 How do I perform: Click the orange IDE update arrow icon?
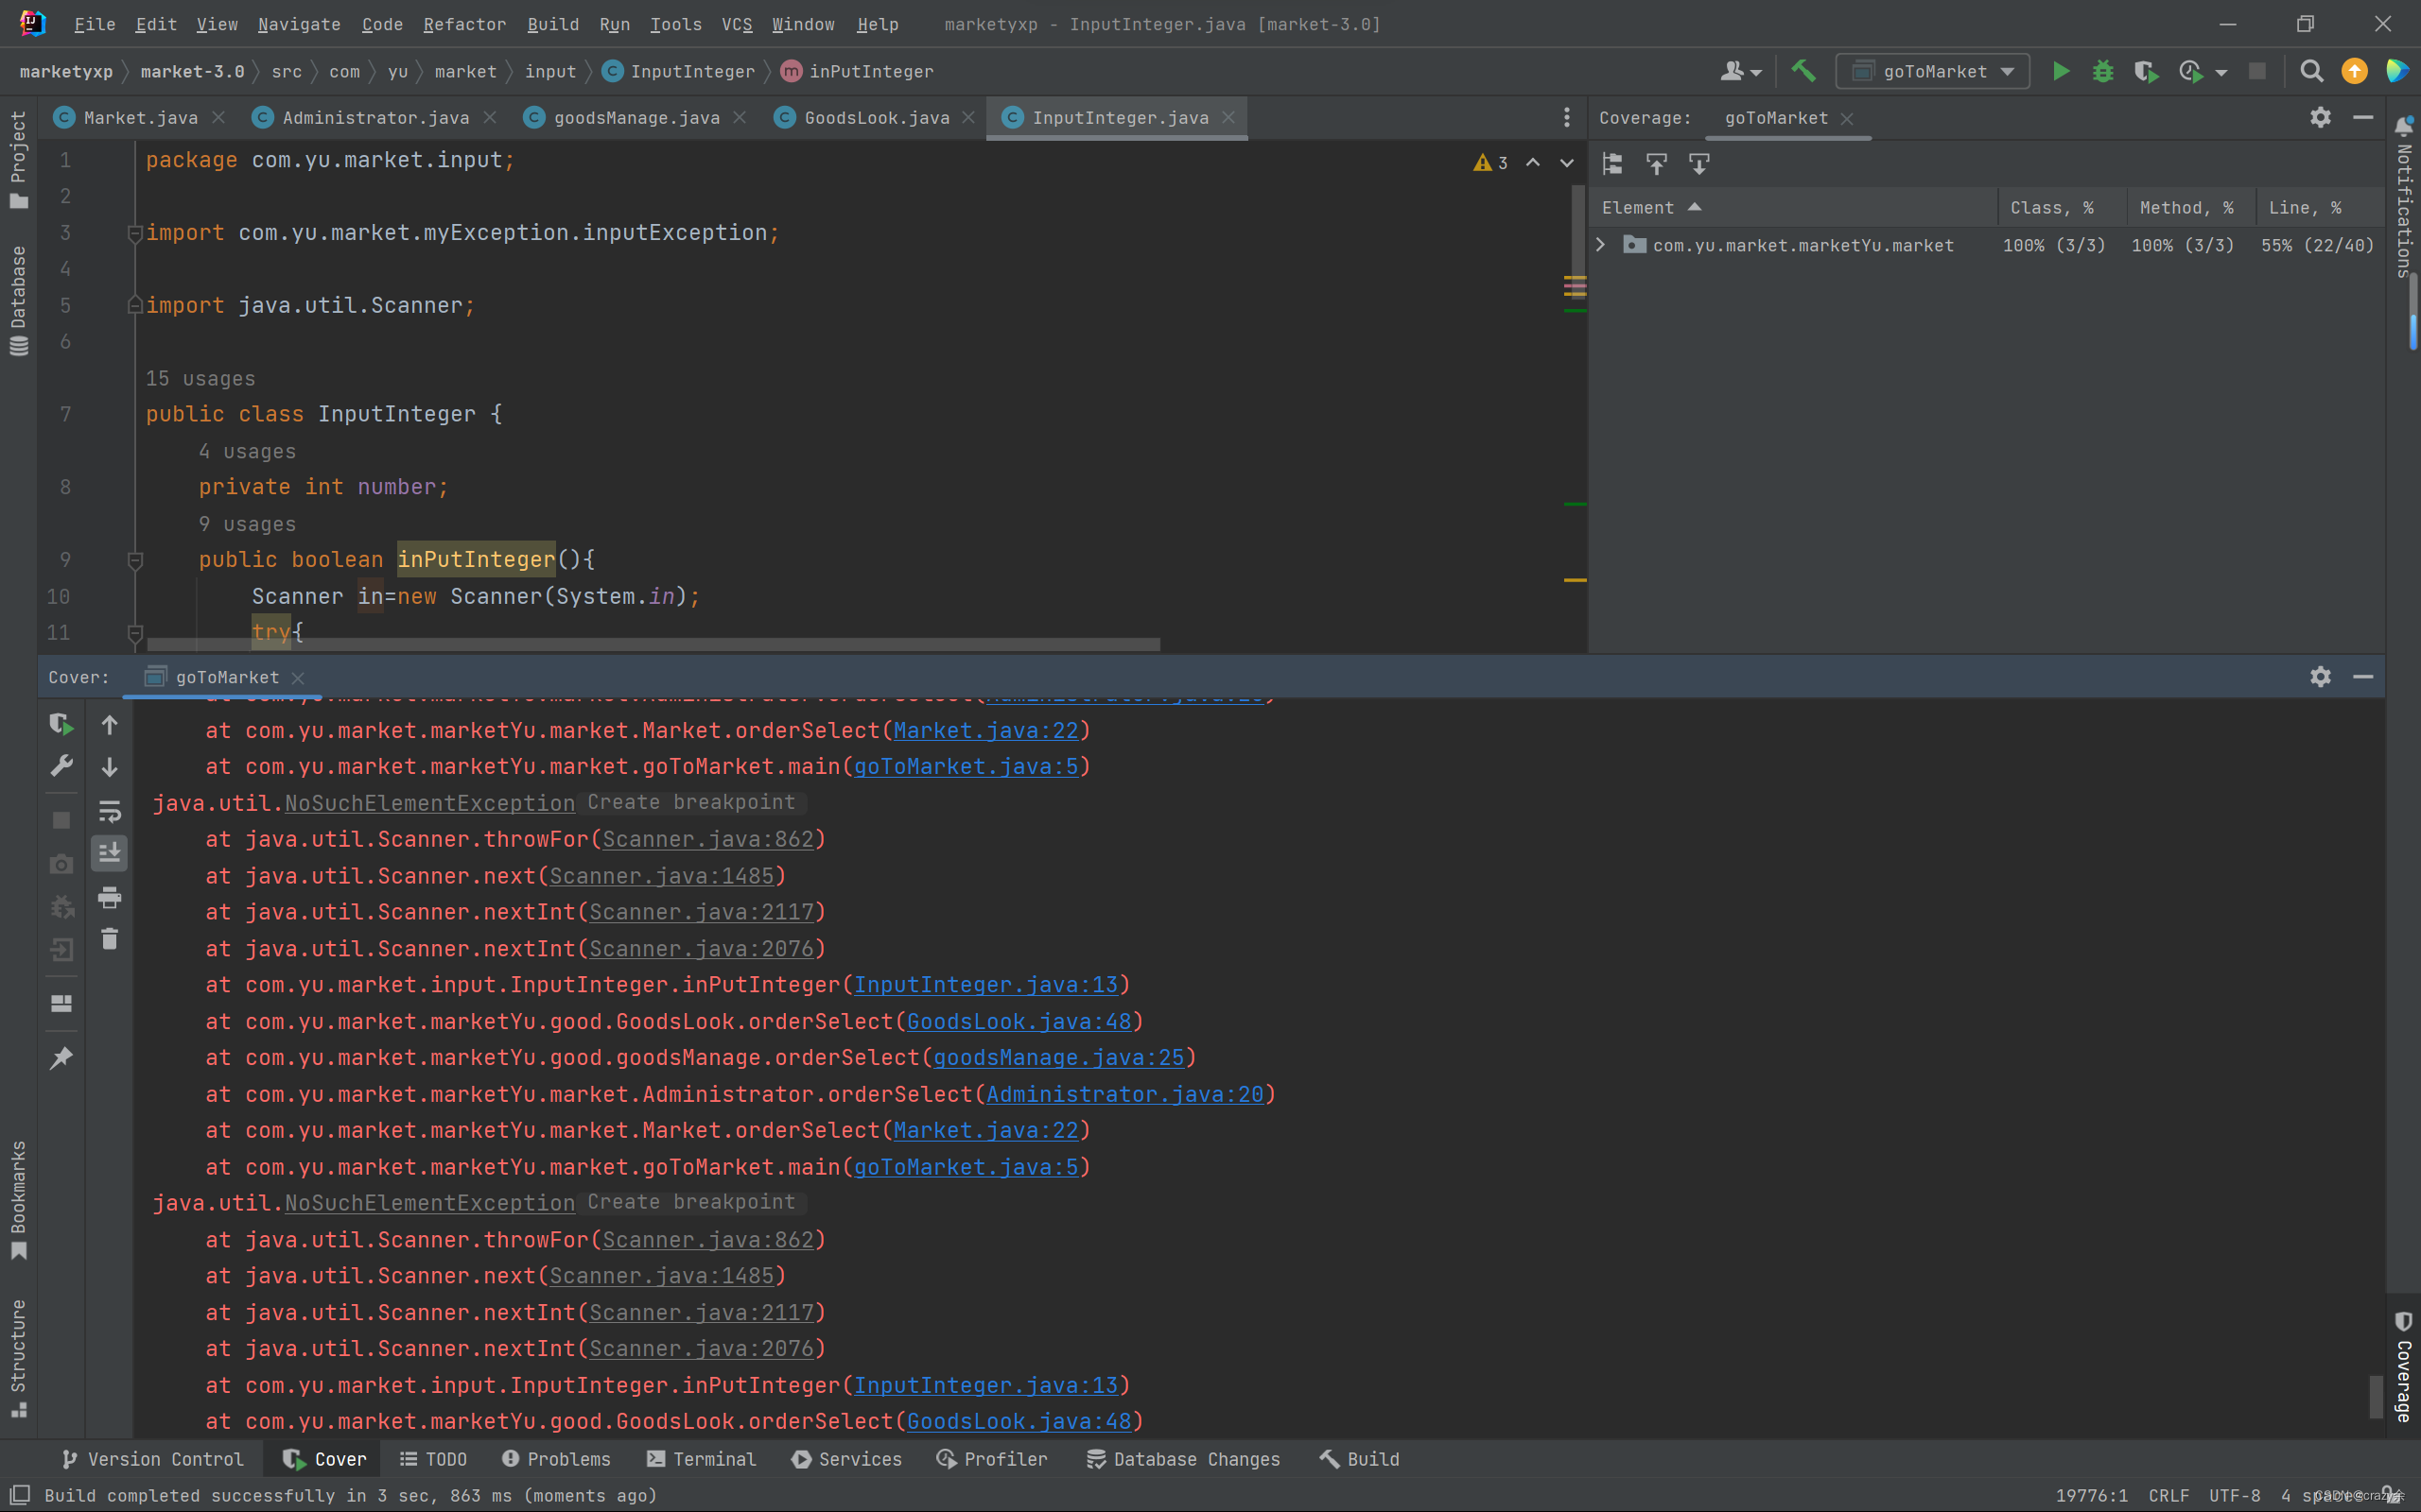click(2354, 71)
